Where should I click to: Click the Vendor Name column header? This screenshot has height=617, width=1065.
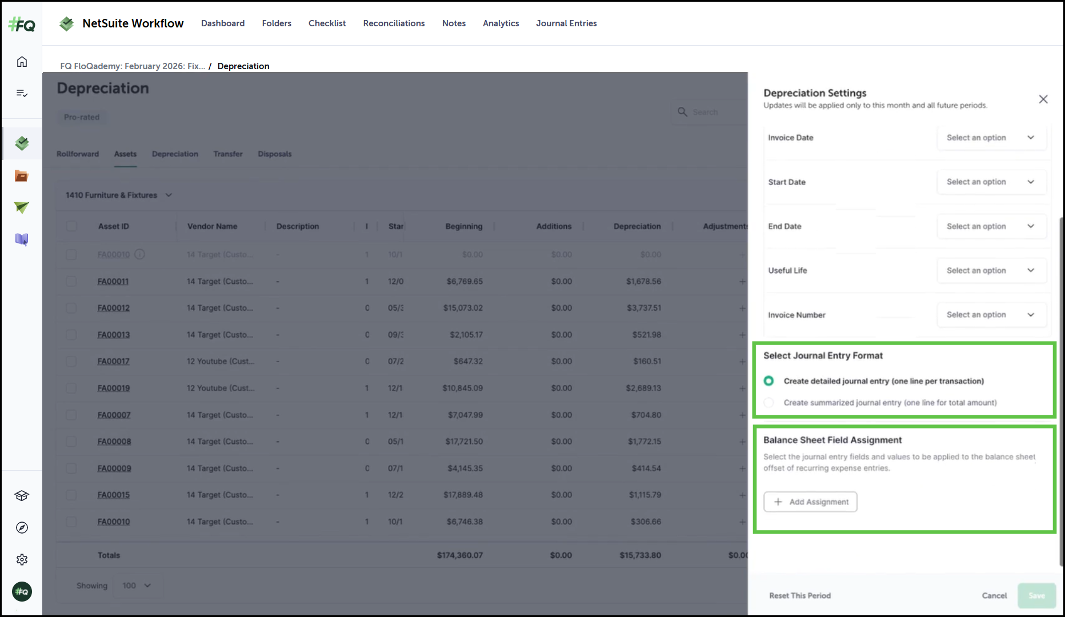tap(213, 226)
